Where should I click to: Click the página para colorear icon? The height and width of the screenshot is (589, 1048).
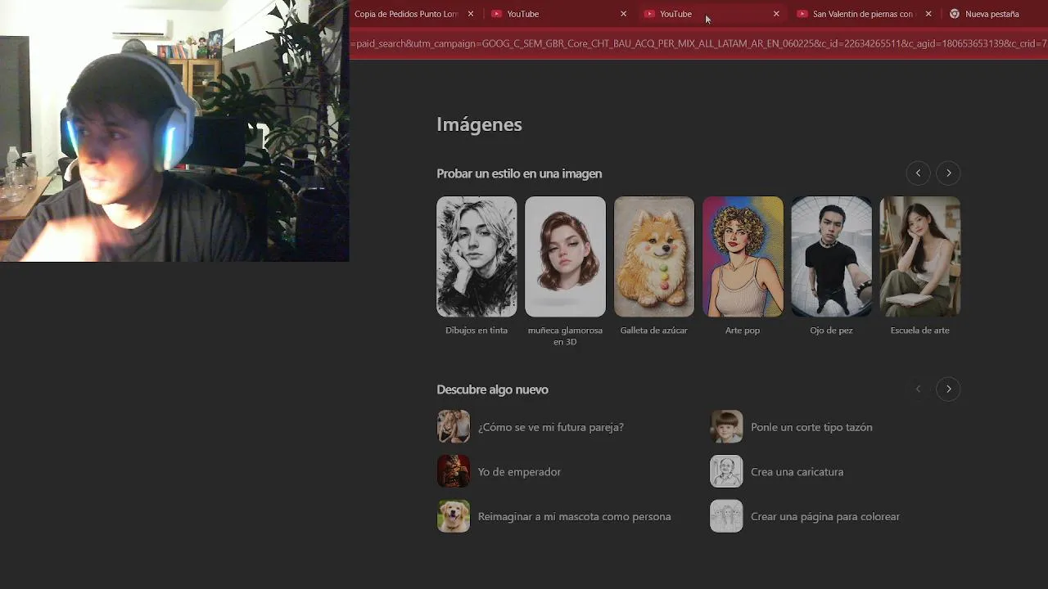[x=726, y=516]
